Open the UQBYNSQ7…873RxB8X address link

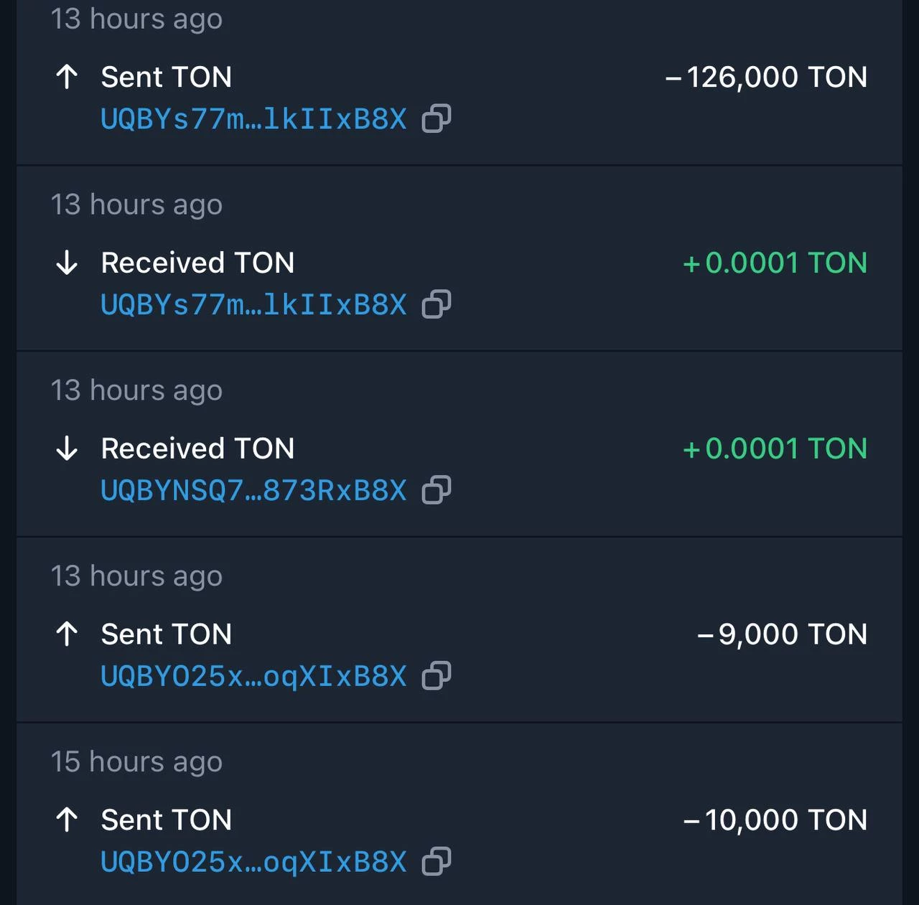253,490
